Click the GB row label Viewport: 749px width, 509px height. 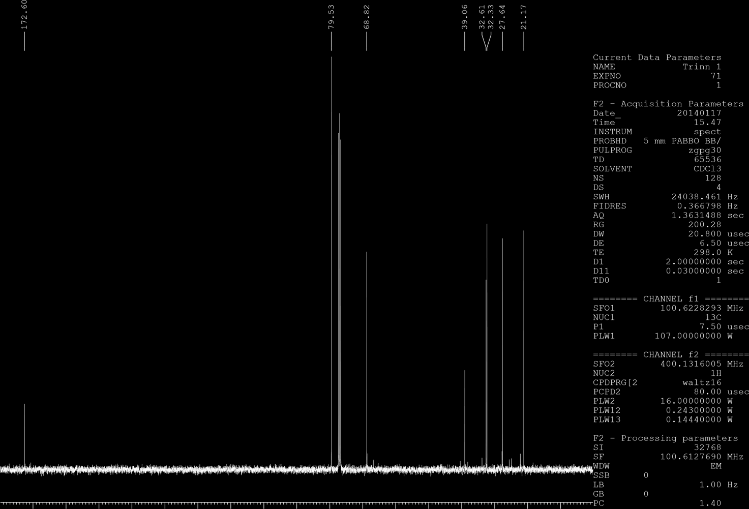(598, 494)
